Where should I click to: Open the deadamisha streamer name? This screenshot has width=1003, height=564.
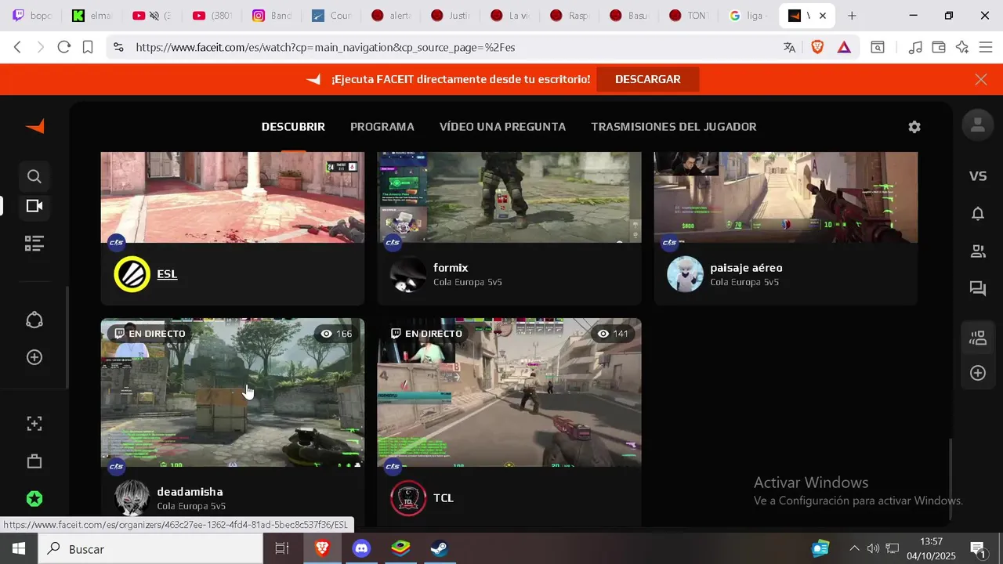point(190,492)
